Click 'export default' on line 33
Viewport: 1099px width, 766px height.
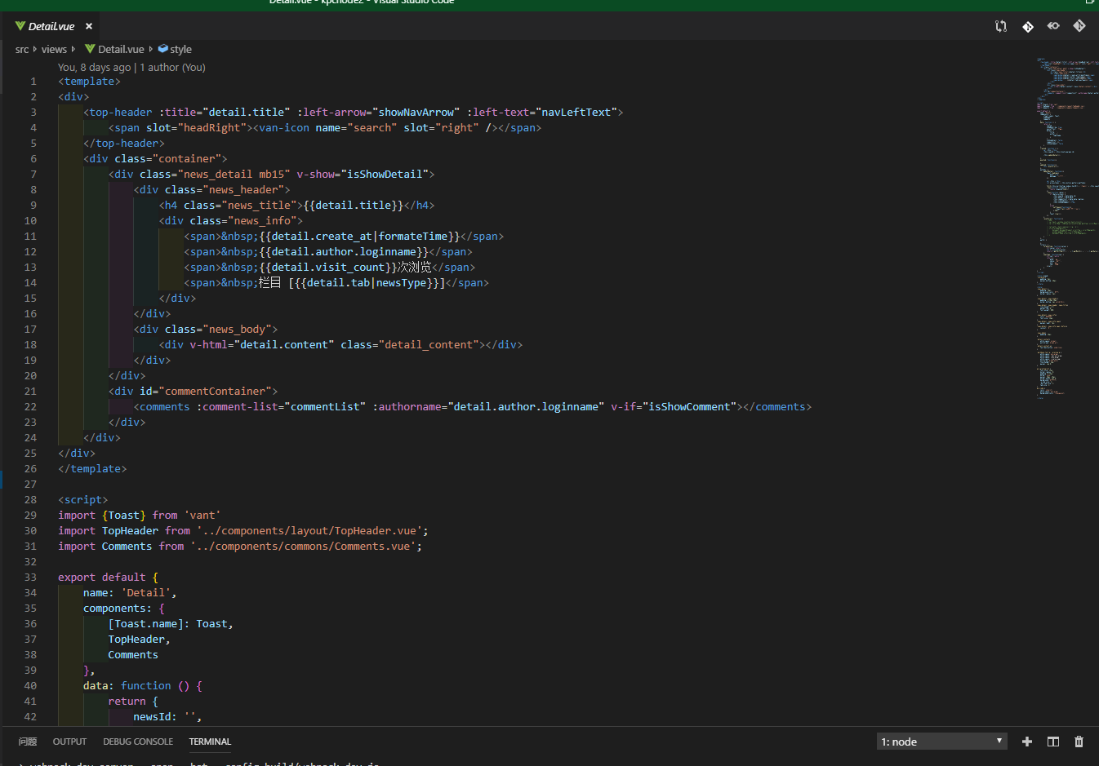coord(102,577)
